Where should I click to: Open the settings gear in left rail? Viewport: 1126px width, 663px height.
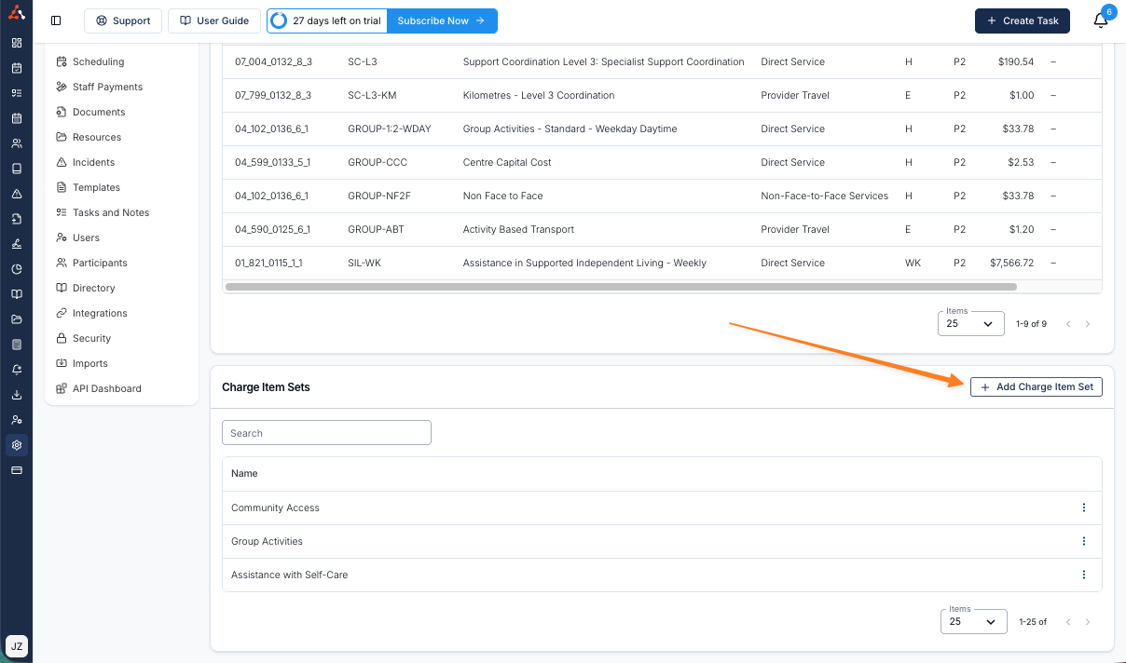[17, 445]
